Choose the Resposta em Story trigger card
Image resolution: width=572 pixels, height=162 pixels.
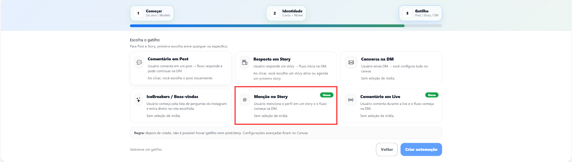tap(286, 68)
